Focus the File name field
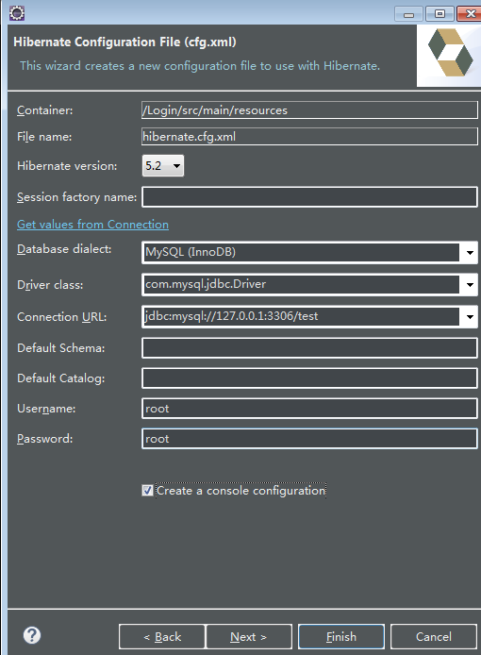This screenshot has height=655, width=481. pyautogui.click(x=309, y=137)
